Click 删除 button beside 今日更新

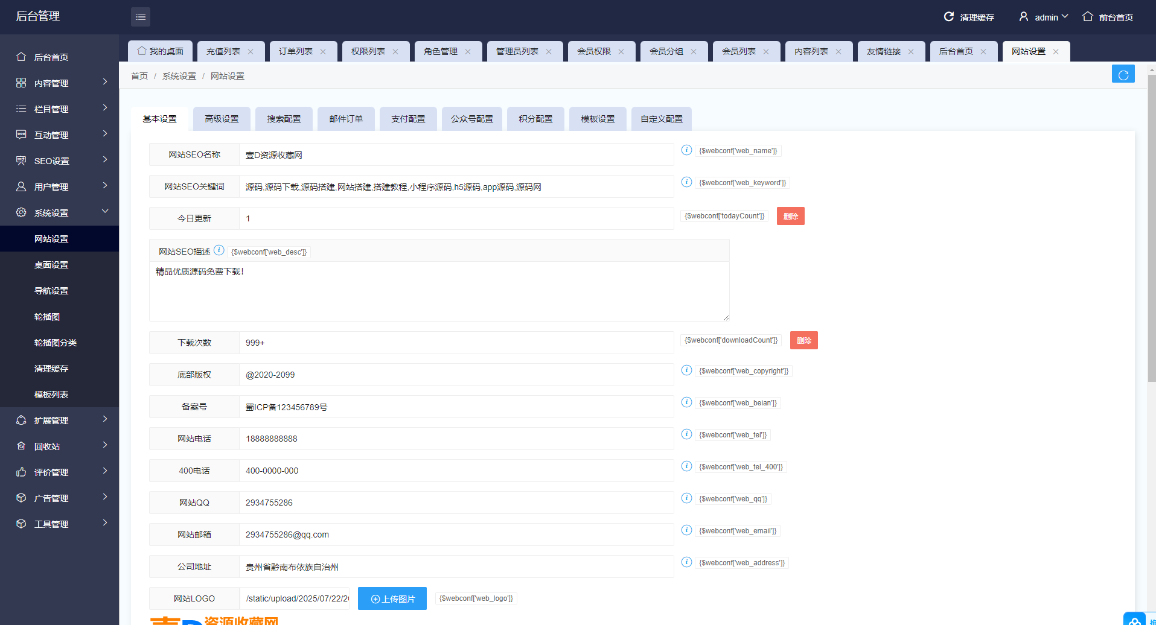point(790,216)
